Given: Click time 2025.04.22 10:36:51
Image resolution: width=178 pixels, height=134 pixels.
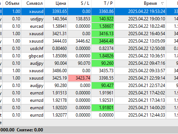Looking at the screenshot, I should click(146, 56).
